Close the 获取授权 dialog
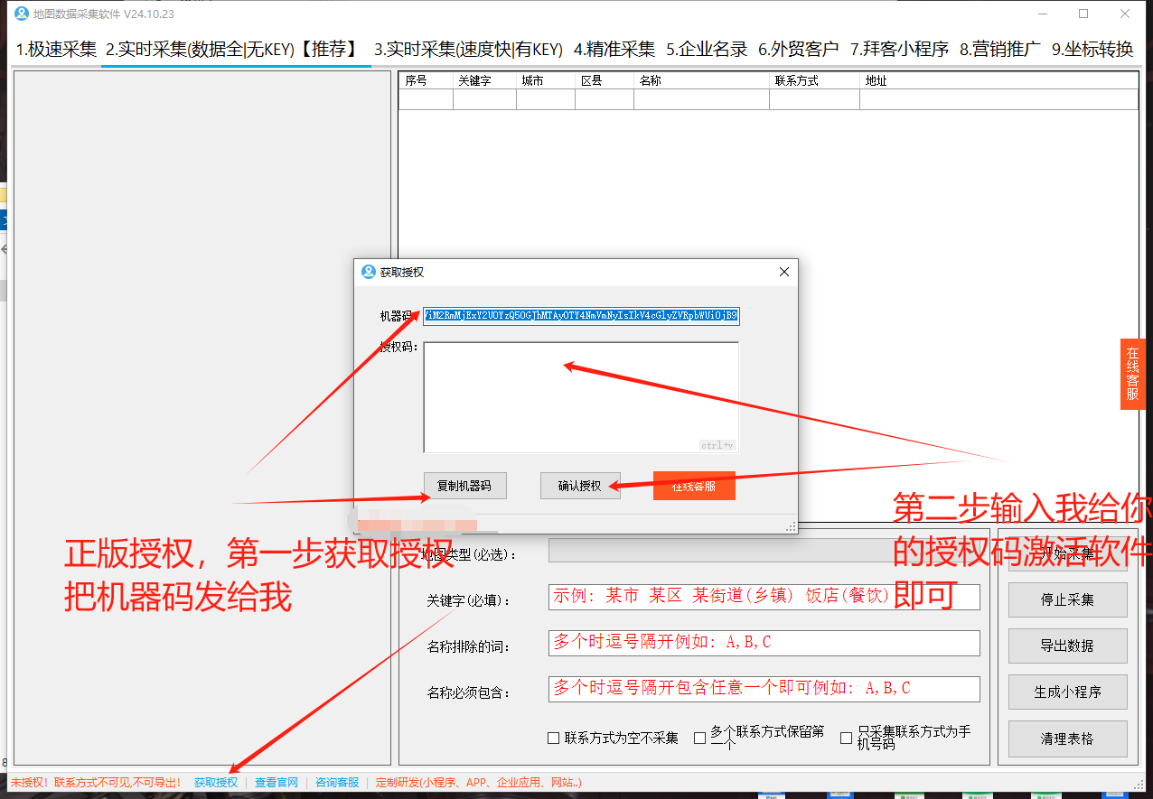 click(783, 272)
